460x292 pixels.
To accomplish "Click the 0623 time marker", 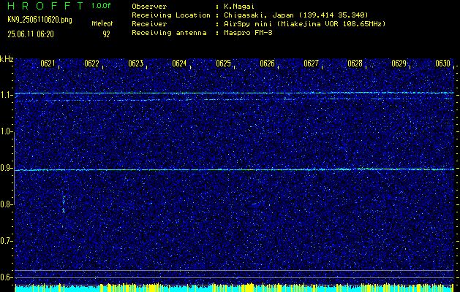I will click(135, 64).
